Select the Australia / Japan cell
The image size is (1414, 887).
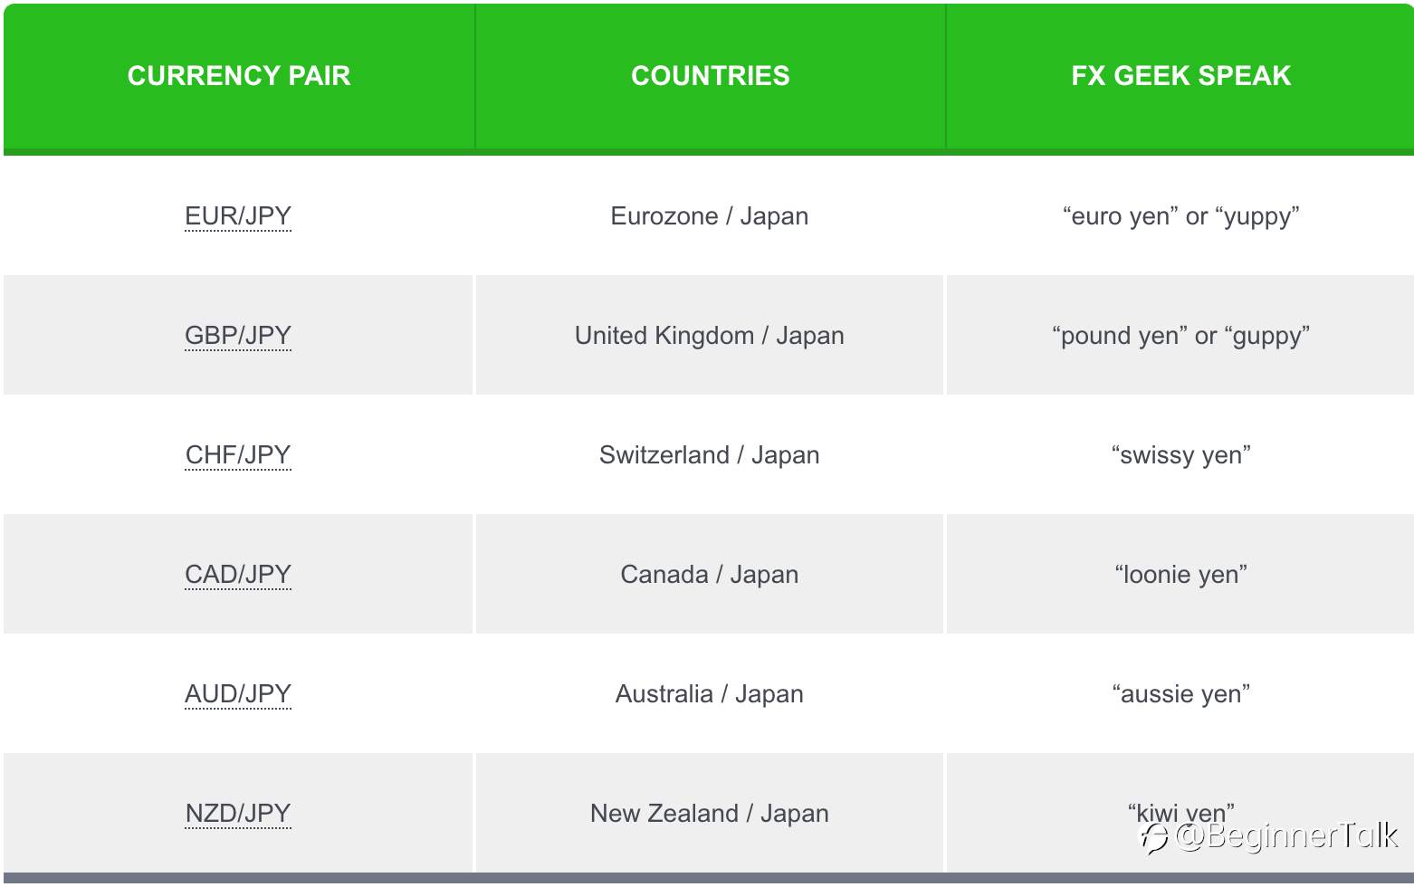710,694
